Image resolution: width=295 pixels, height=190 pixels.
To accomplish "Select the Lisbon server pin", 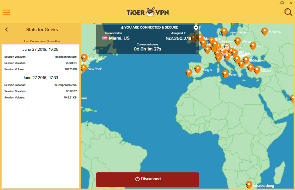I will [x=189, y=73].
